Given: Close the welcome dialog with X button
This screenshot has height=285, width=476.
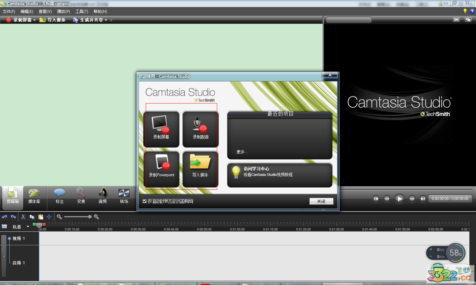Looking at the screenshot, I should tap(330, 75).
